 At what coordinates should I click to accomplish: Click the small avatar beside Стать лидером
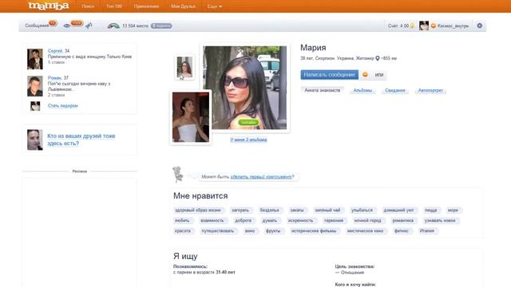[x=35, y=106]
